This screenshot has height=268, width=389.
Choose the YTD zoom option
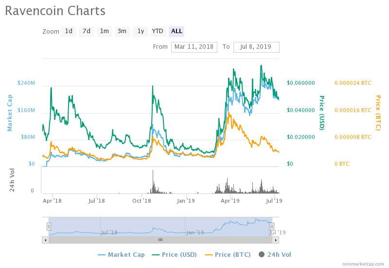pos(159,31)
